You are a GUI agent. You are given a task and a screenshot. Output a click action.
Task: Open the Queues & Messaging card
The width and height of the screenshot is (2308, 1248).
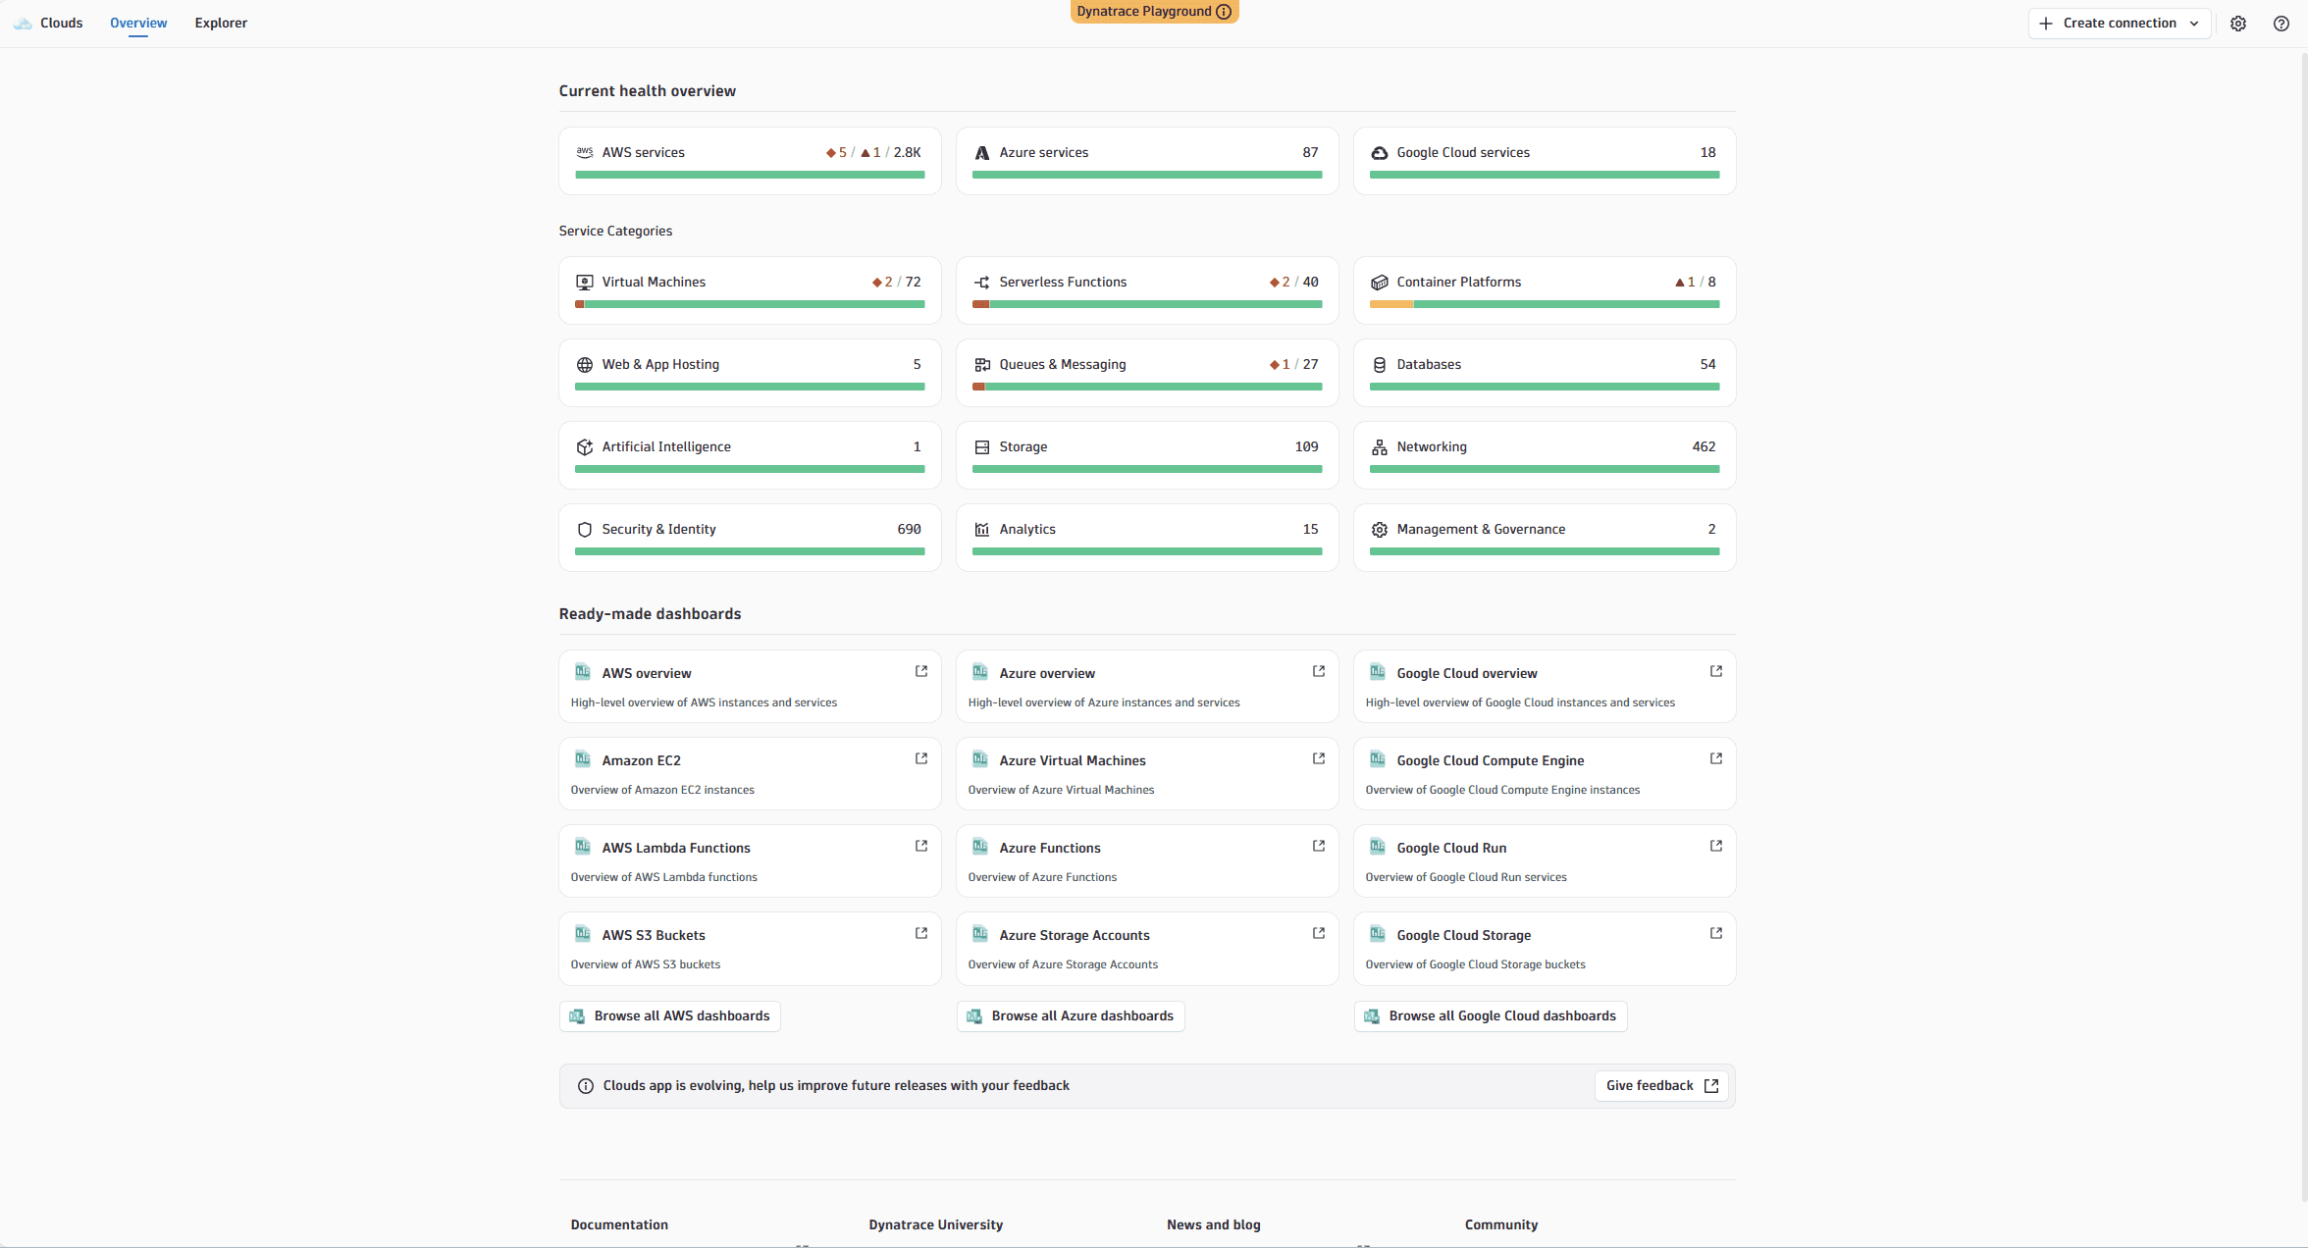click(1147, 373)
